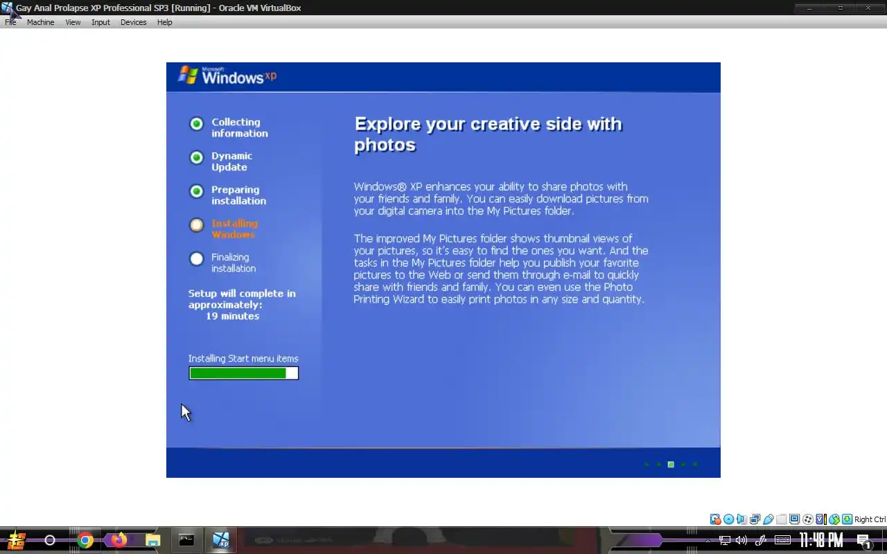Click the green installation progress bar
This screenshot has width=887, height=554.
(x=243, y=373)
